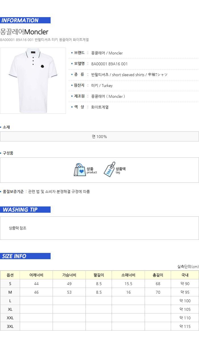Image resolution: width=199 pixels, height=355 pixels.
Task: Click the white polo shirt product image
Action: point(33,81)
